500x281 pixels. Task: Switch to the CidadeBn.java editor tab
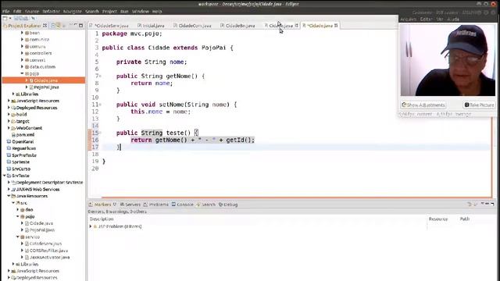click(x=237, y=26)
